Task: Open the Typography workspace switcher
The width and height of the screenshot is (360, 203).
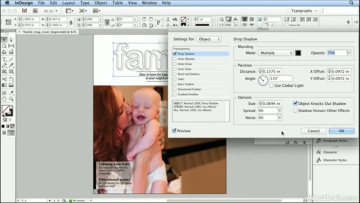Action: coord(304,11)
